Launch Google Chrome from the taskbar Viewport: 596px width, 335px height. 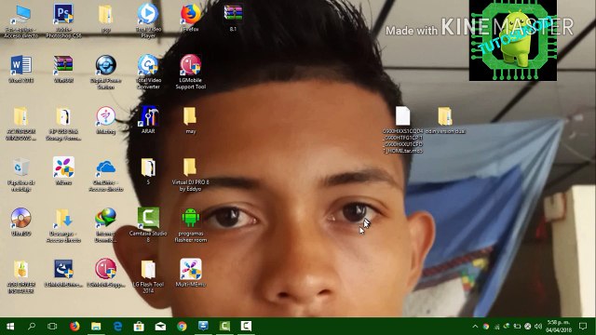(182, 327)
